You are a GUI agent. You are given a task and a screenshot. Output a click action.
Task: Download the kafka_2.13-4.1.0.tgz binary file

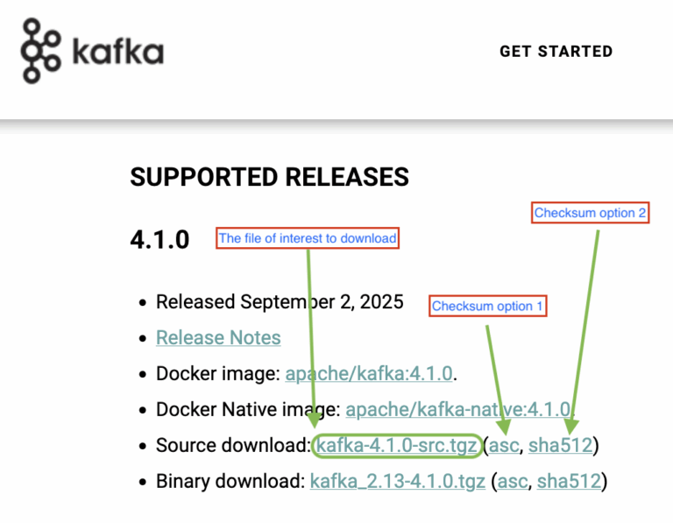(397, 481)
